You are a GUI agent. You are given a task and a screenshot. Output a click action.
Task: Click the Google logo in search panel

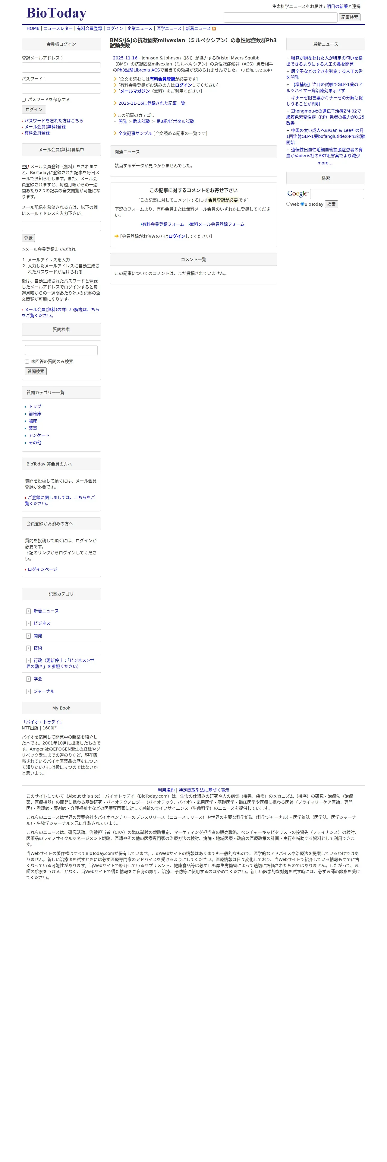[x=297, y=194]
